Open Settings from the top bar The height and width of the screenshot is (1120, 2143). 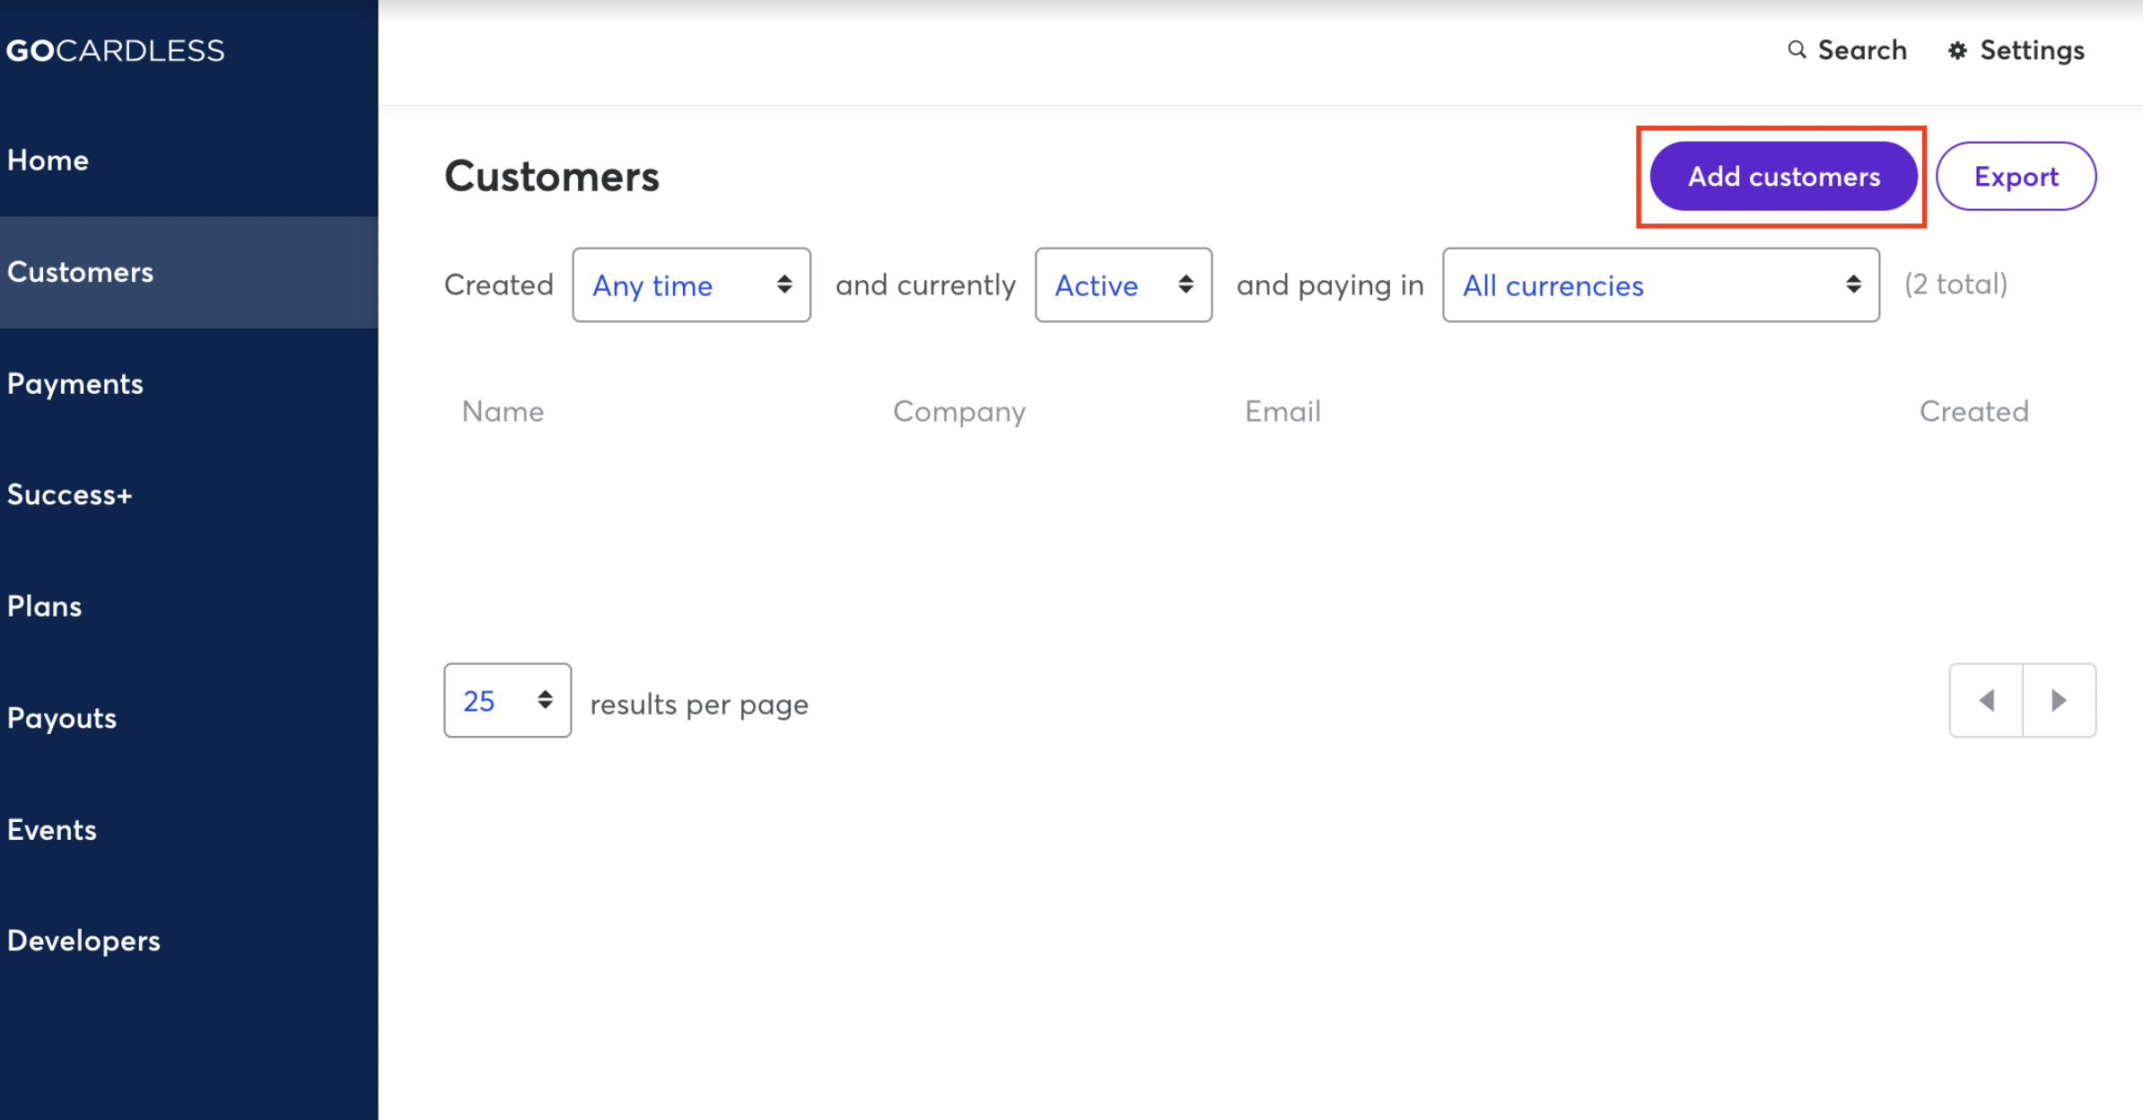coord(2016,50)
